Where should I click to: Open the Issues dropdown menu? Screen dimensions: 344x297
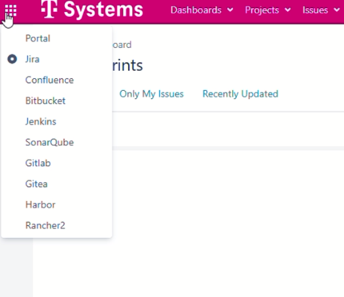pyautogui.click(x=321, y=10)
